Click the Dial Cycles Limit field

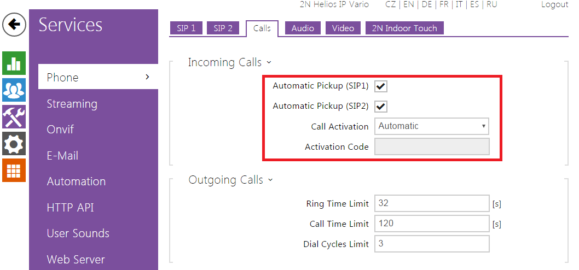pos(431,244)
